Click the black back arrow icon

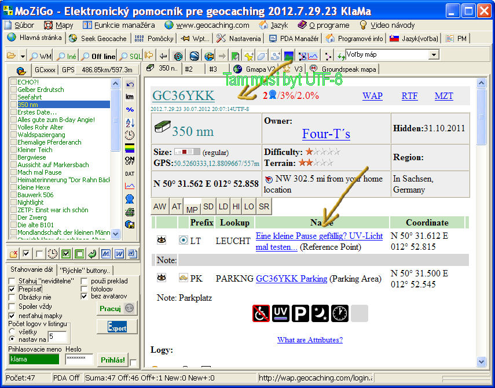(163, 56)
